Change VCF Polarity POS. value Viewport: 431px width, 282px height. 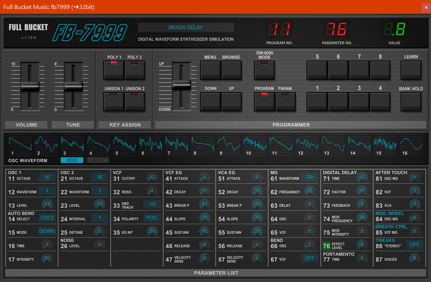pos(152,218)
